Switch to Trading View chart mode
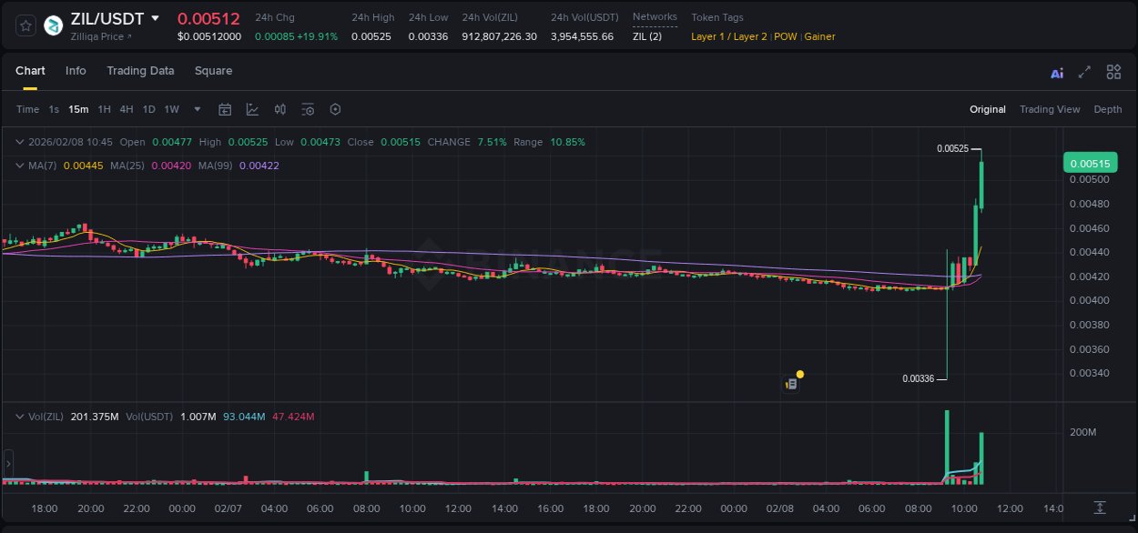This screenshot has width=1138, height=533. tap(1050, 109)
